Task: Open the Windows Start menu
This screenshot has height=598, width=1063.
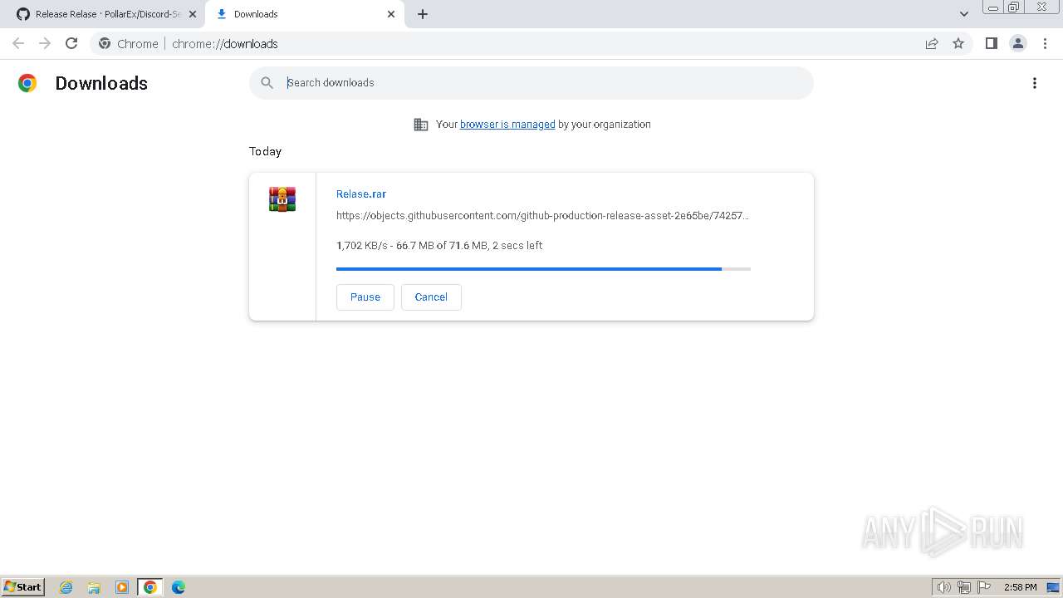Action: [x=23, y=587]
